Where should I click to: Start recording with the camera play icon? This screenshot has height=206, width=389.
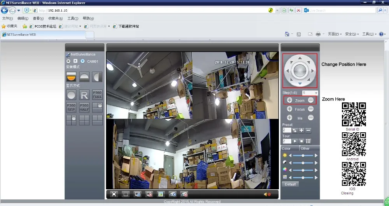[x=173, y=194]
